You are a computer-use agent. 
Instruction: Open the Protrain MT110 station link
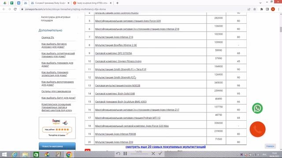click(128, 118)
